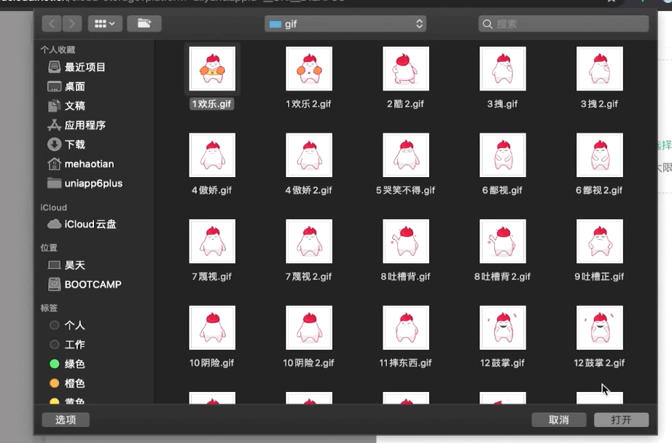Select the 4傲娇.gif thumbnail

(x=212, y=155)
